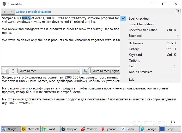This screenshot has height=133, width=182.
Task: Select the Yandex translation service
Action: pyautogui.click(x=90, y=129)
